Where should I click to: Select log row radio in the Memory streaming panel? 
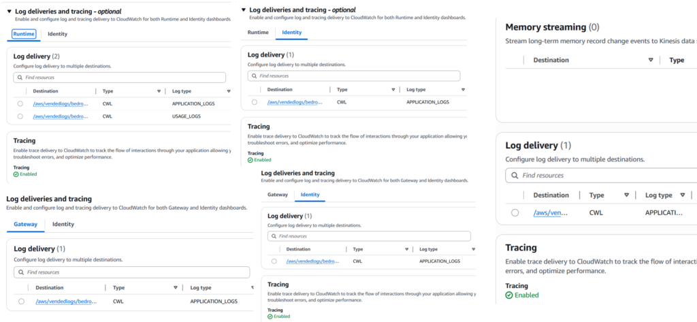(515, 212)
